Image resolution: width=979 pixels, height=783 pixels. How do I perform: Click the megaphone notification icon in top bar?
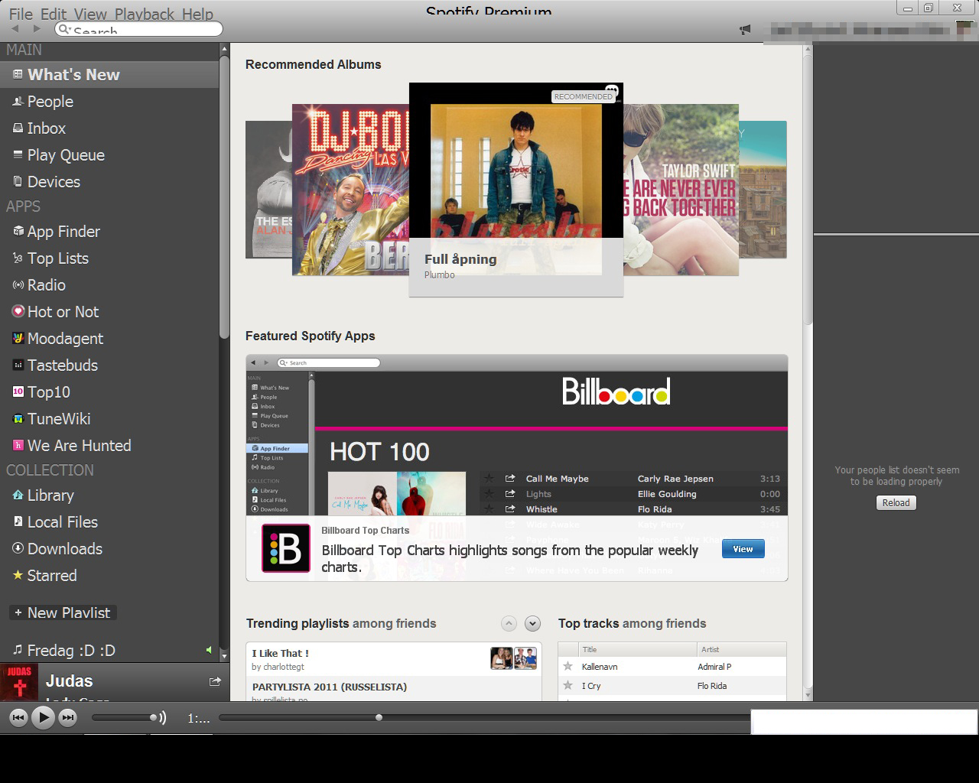[745, 30]
